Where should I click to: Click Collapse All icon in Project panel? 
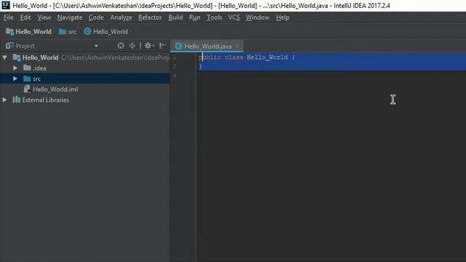pos(132,46)
